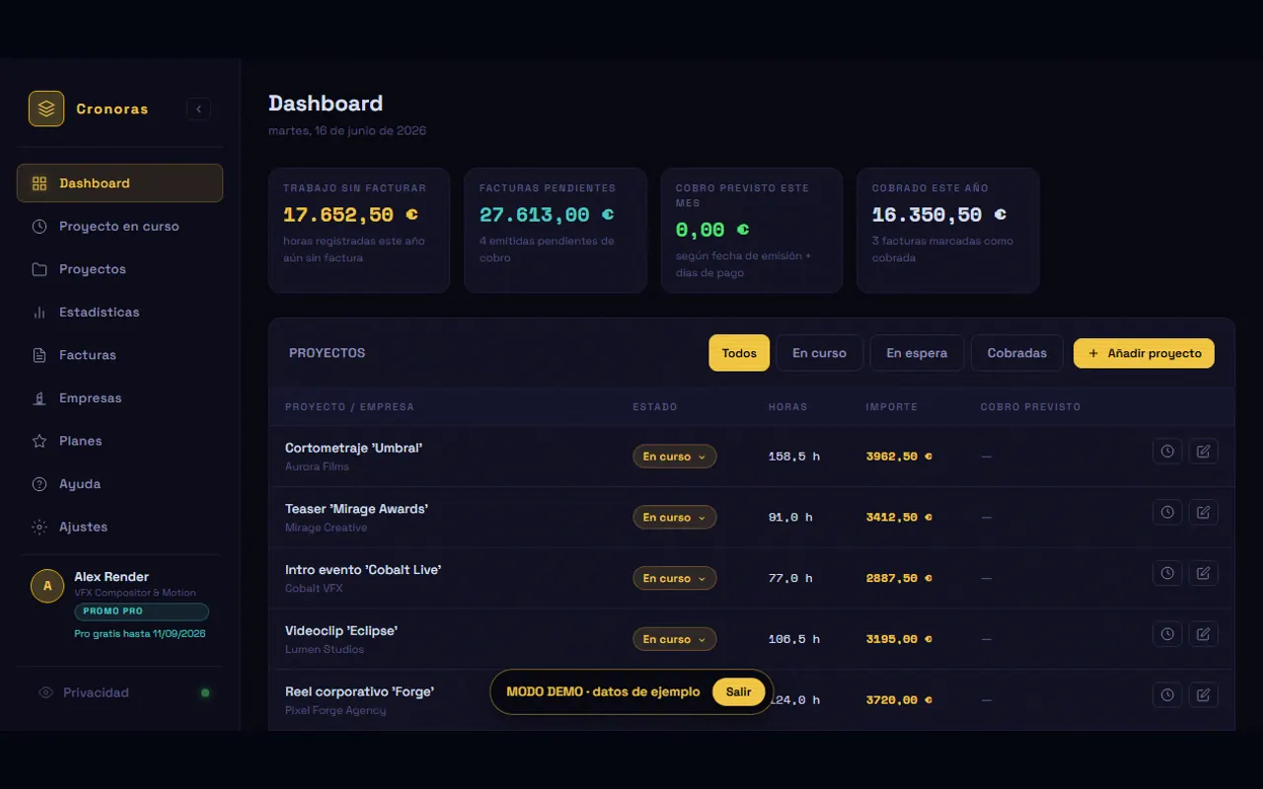The width and height of the screenshot is (1263, 789).
Task: Click the project name Intro evento 'Cobalt Live'
Action: [x=363, y=570]
